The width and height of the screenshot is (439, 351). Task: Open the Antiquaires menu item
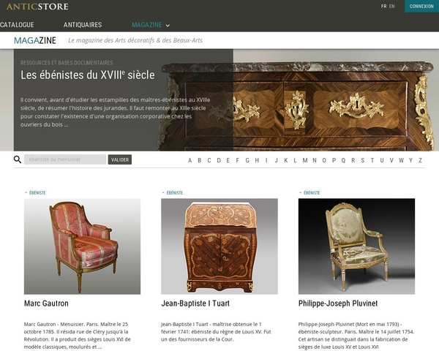(x=83, y=25)
